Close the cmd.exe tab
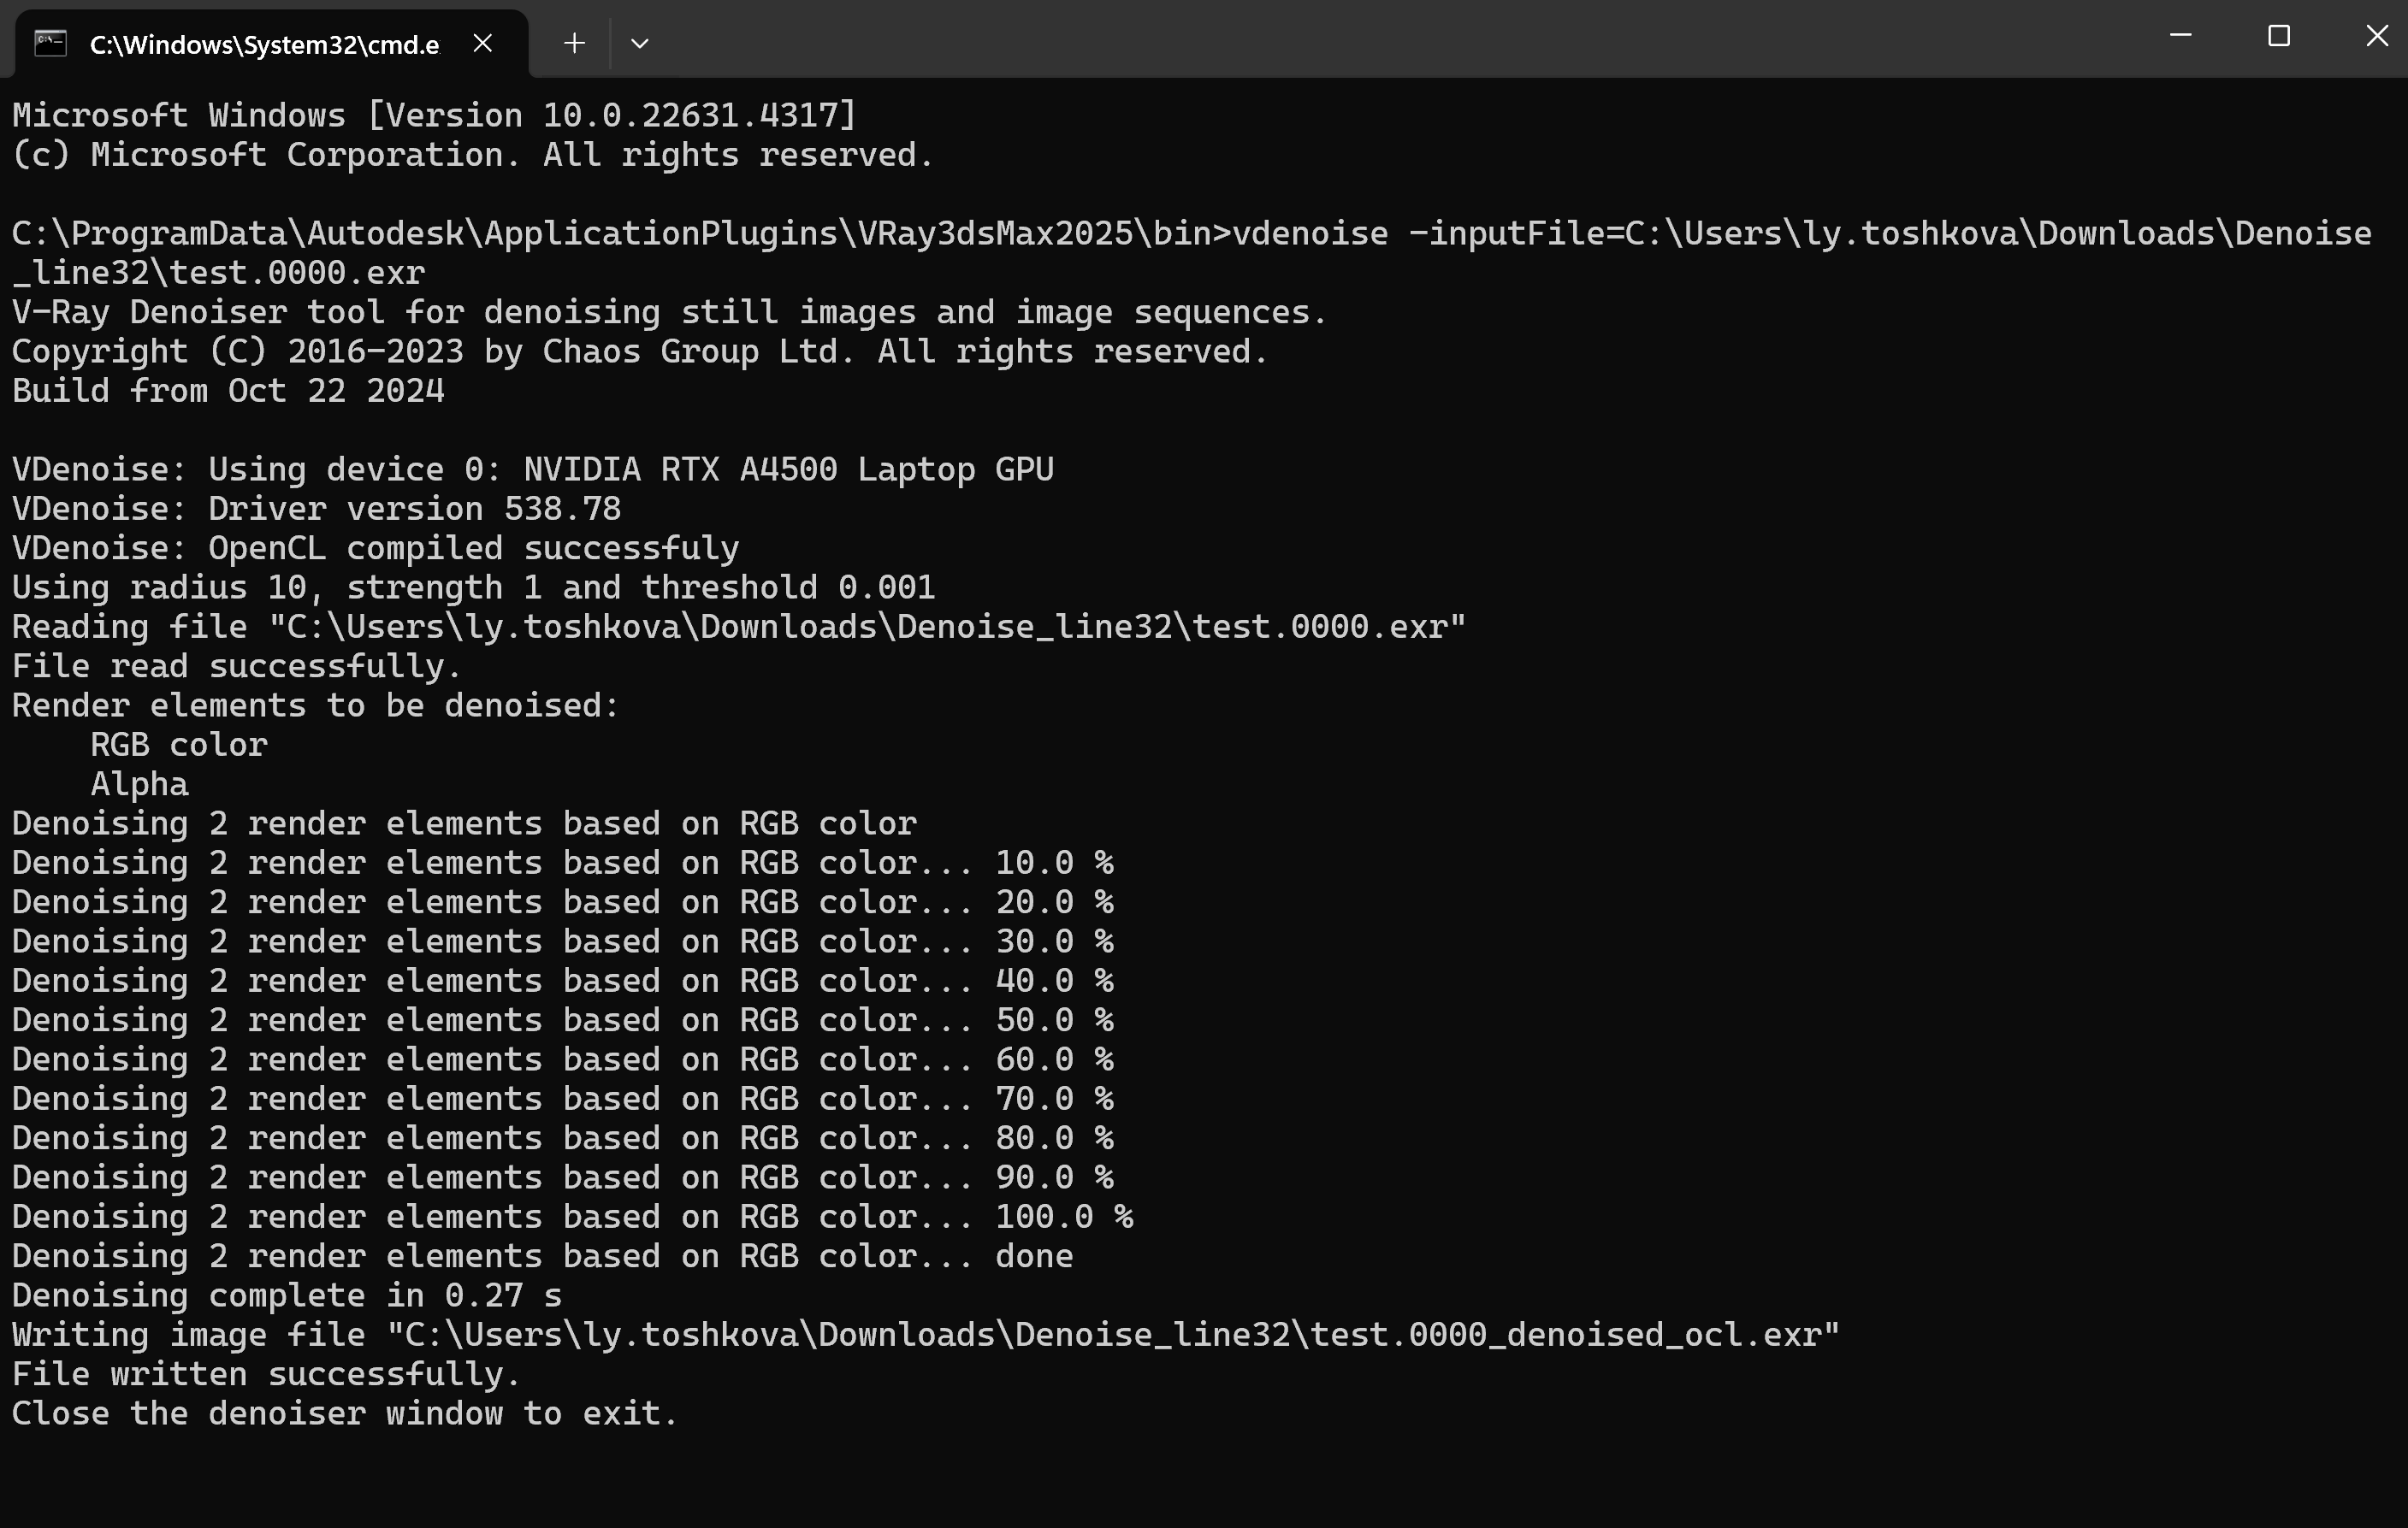The image size is (2408, 1528). [482, 43]
